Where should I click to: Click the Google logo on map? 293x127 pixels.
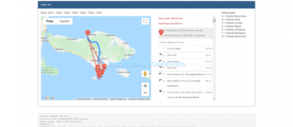click(x=48, y=98)
